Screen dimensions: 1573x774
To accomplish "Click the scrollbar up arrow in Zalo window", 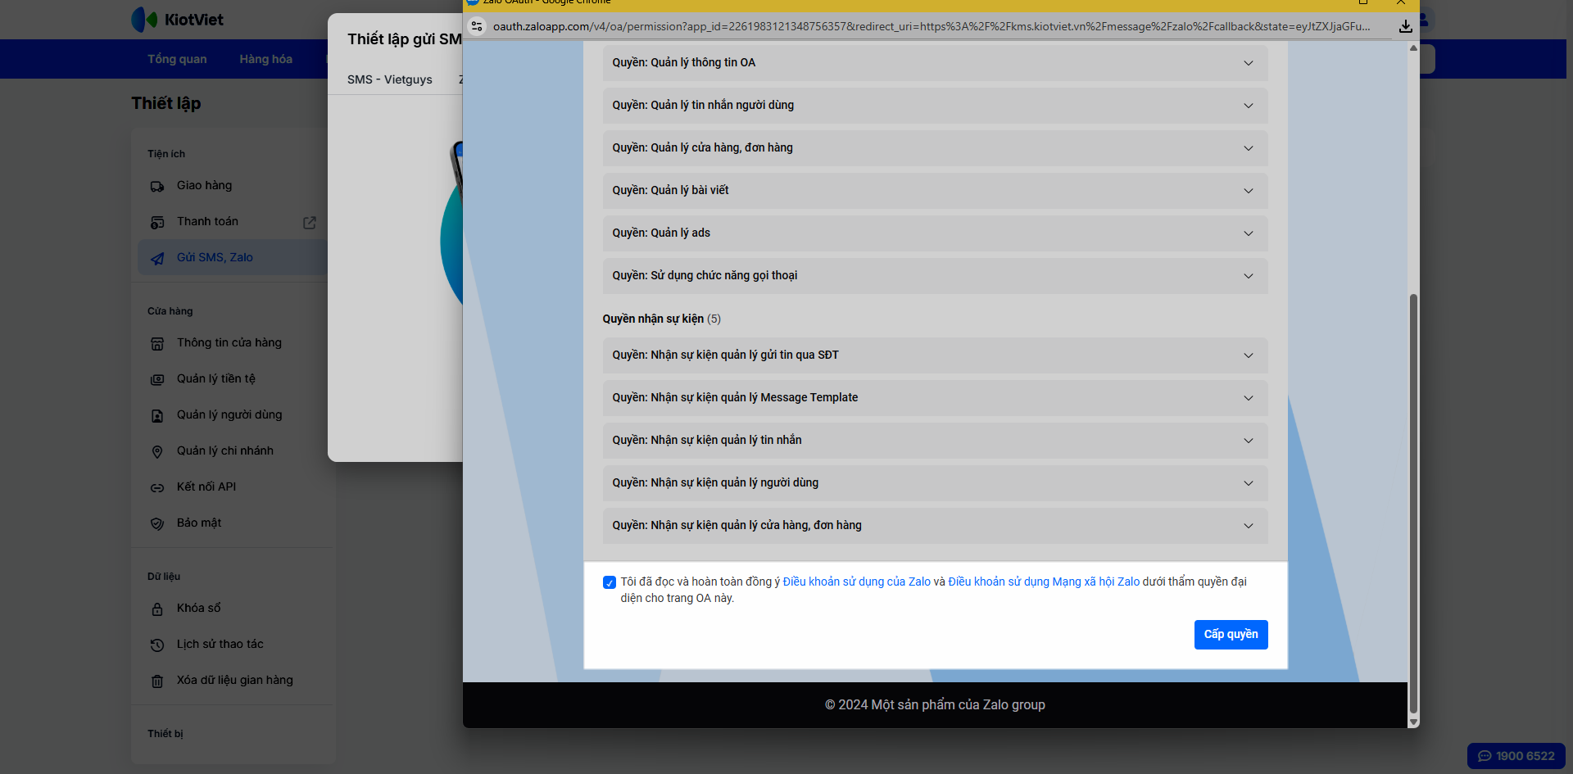I will [x=1413, y=48].
